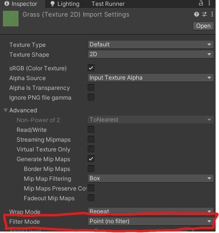219x233 pixels.
Task: Click the Inspector lock icon
Action: 201,3
